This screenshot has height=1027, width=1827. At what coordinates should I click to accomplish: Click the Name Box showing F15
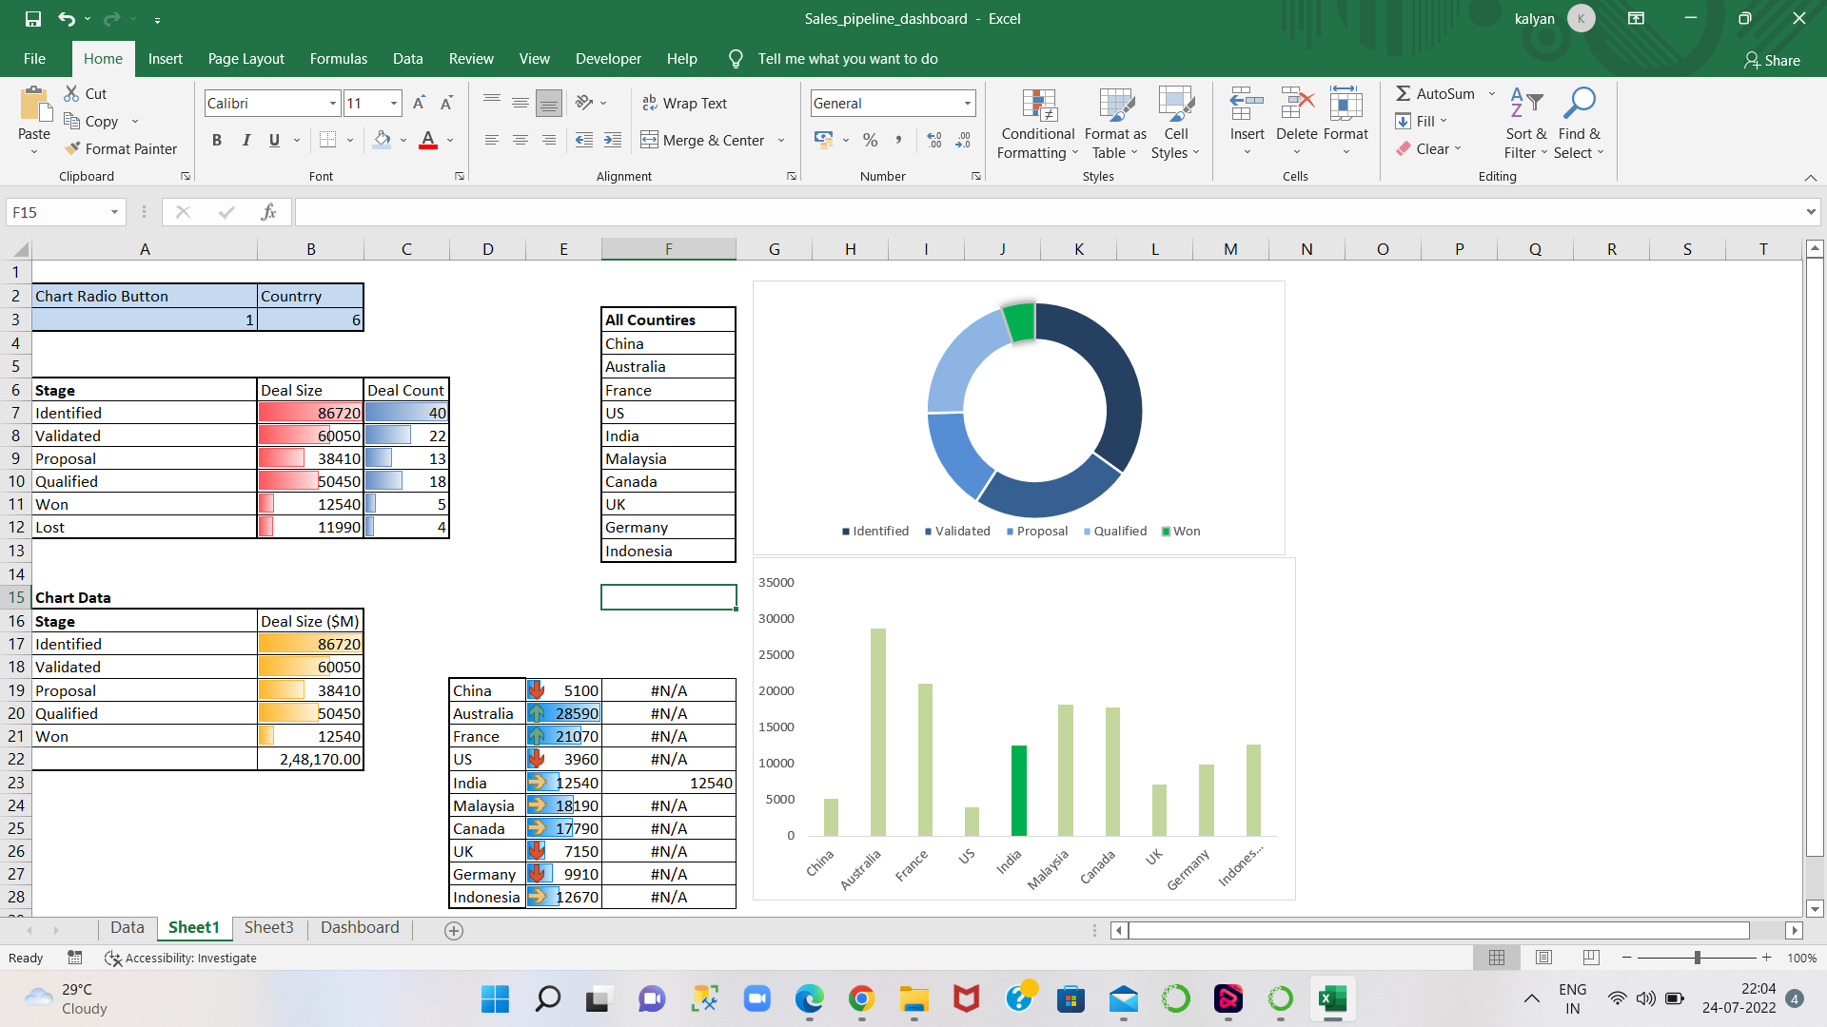(x=55, y=212)
